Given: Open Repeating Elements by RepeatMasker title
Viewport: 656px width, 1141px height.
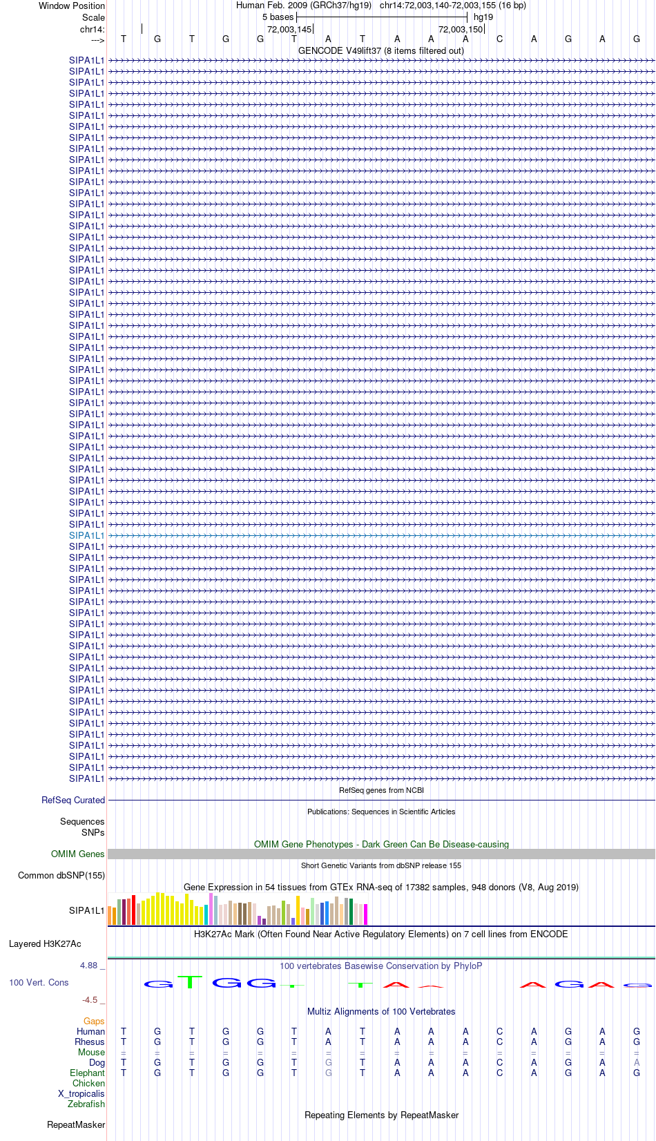Looking at the screenshot, I should tap(381, 1115).
